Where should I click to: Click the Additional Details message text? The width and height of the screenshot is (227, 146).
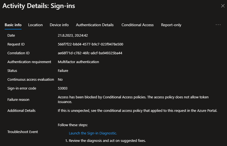pos(137,111)
